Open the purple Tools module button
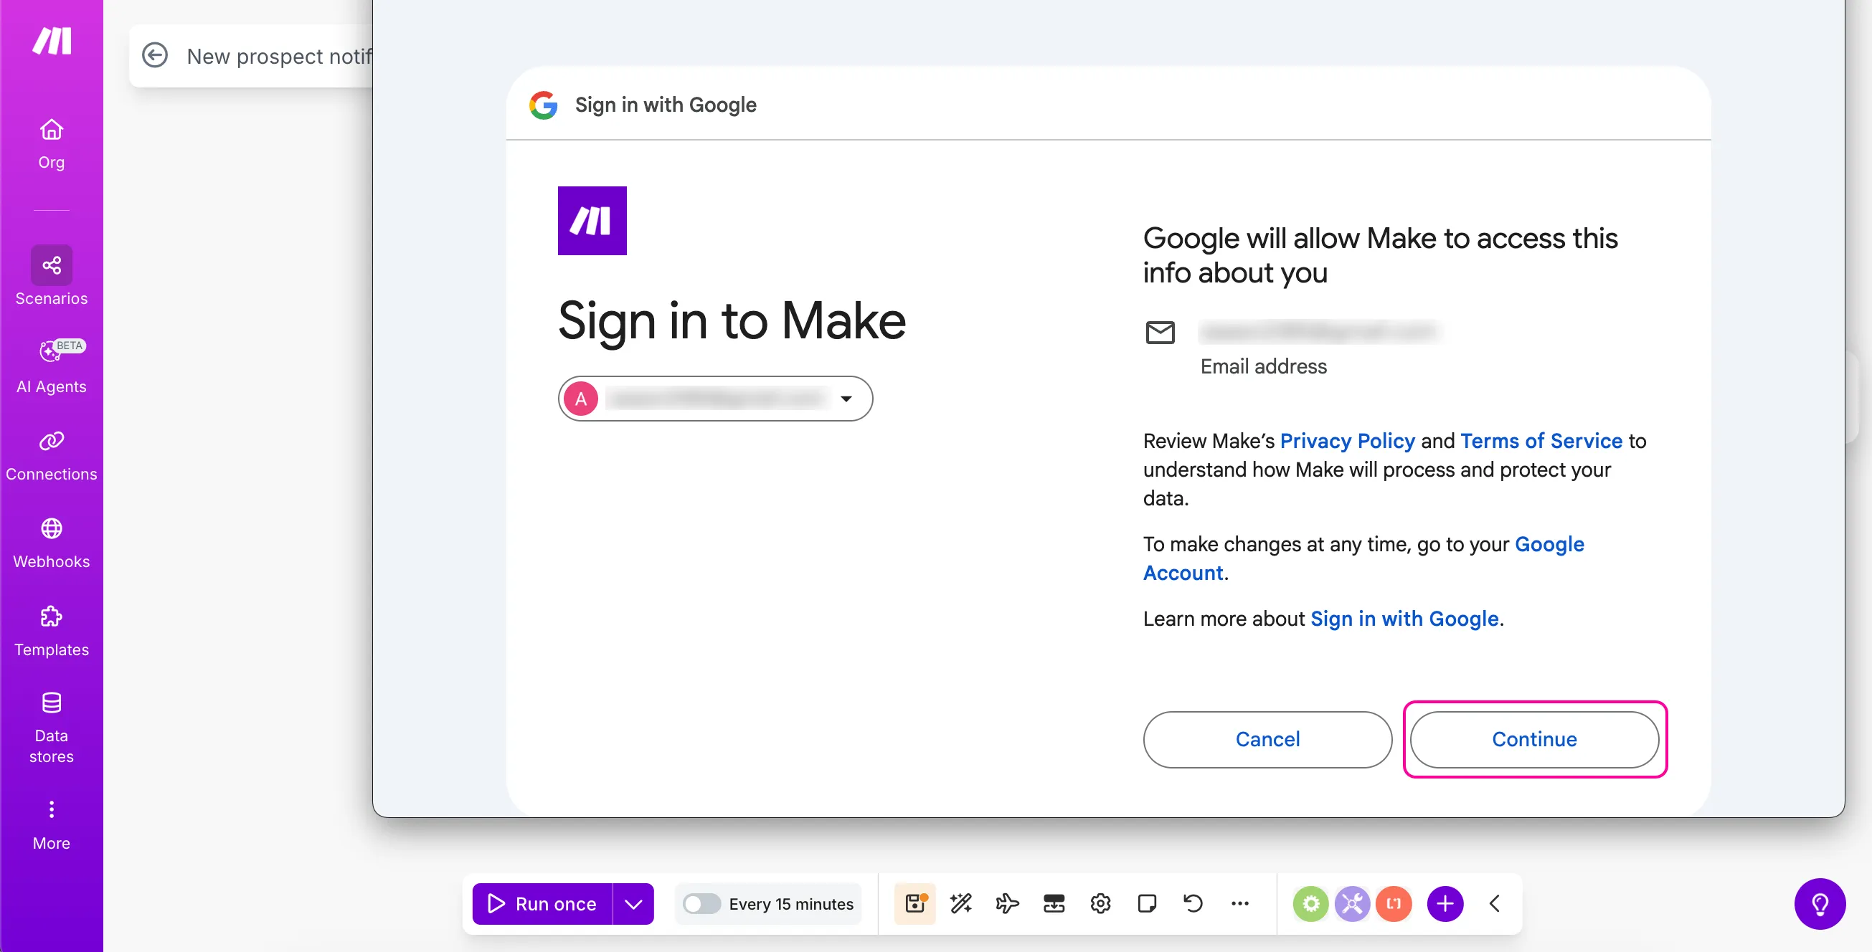The width and height of the screenshot is (1872, 952). 1352,903
